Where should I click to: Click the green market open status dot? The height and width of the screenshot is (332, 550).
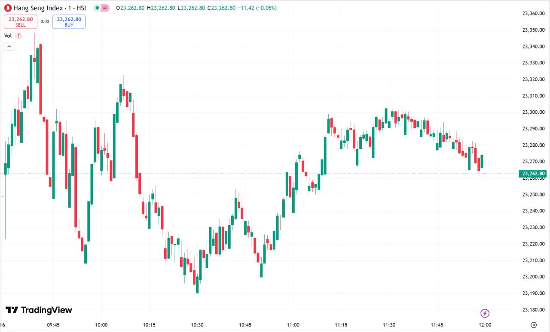[x=98, y=8]
